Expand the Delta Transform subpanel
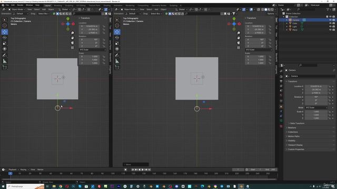This screenshot has height=189, width=337. point(297,123)
